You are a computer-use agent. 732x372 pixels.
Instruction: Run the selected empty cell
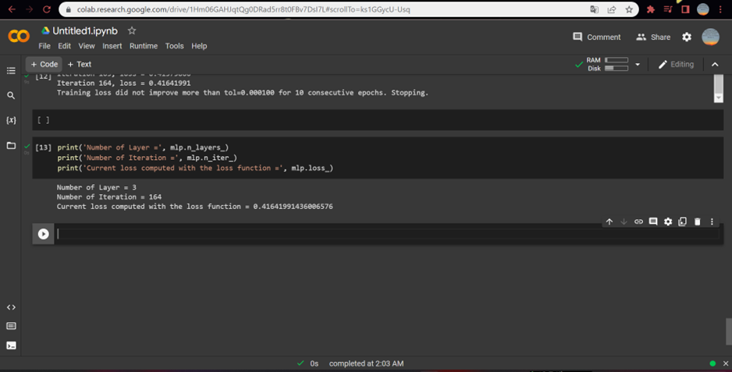click(44, 234)
